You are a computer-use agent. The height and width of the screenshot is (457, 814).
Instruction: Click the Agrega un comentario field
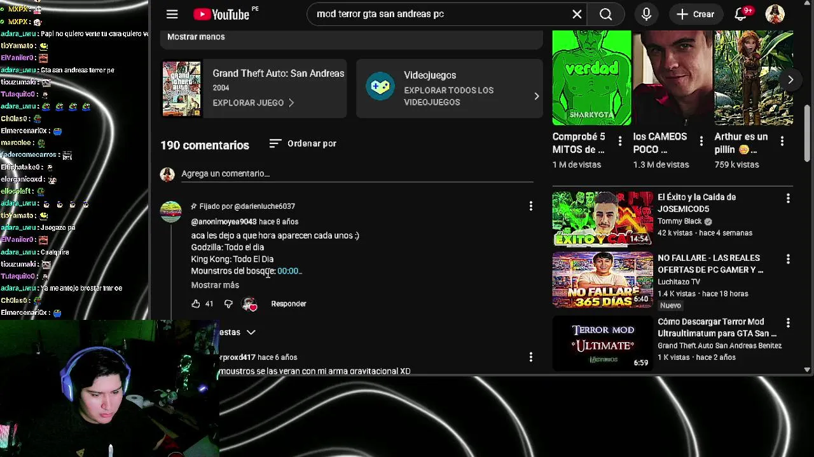pos(357,174)
